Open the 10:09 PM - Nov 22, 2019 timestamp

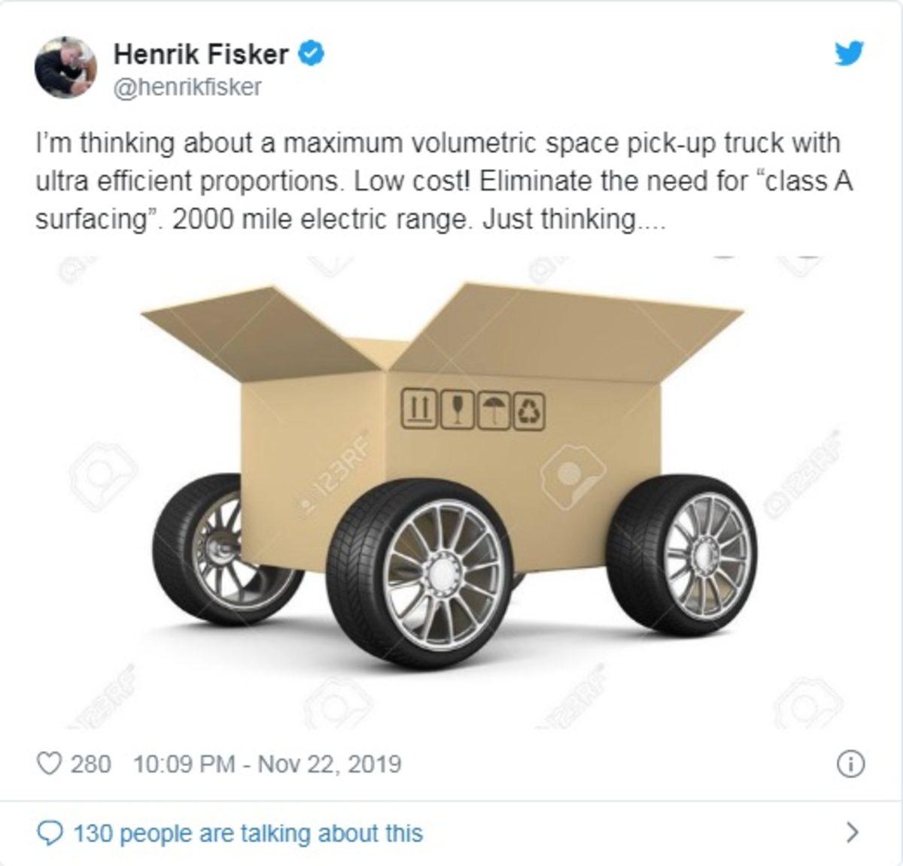267,764
